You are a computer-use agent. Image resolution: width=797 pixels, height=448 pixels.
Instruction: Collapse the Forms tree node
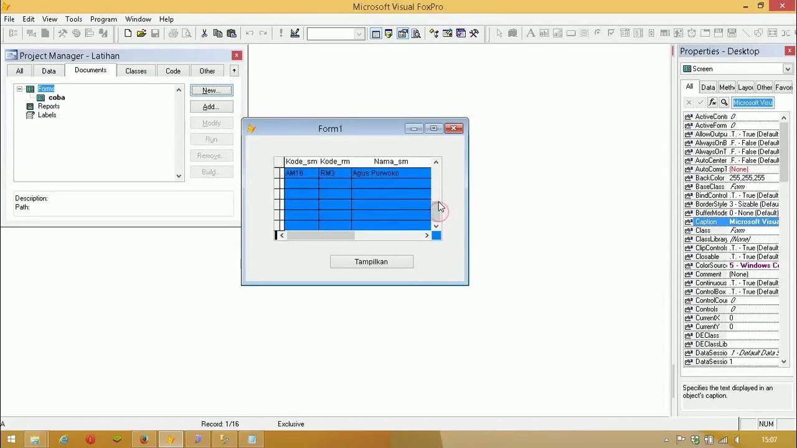click(19, 89)
